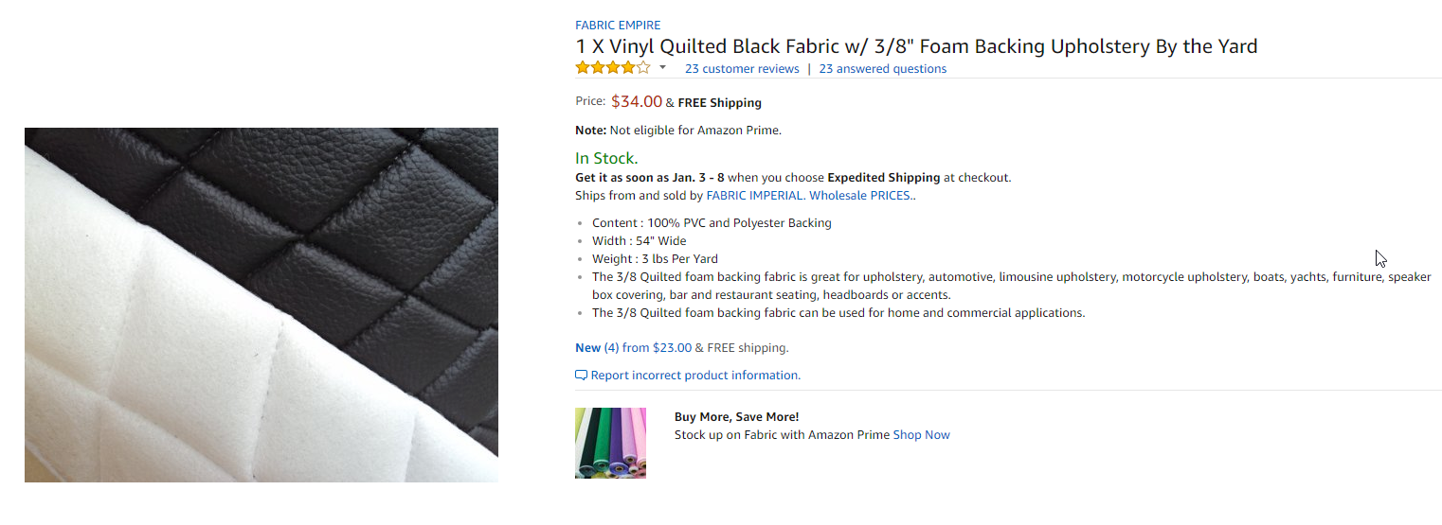Click the $34.00 price
The width and height of the screenshot is (1442, 525).
click(x=636, y=102)
